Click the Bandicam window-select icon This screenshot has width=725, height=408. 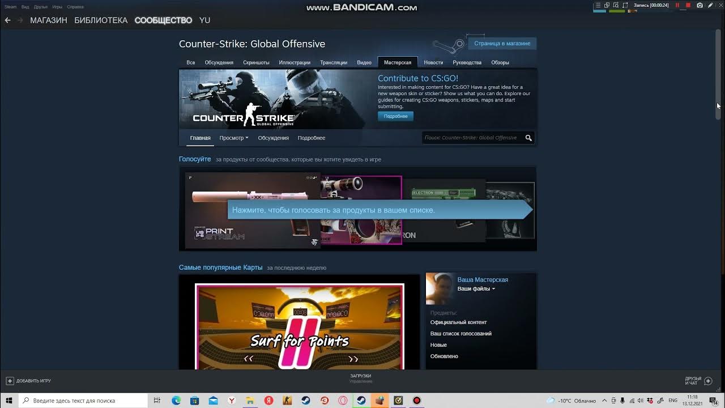(607, 5)
